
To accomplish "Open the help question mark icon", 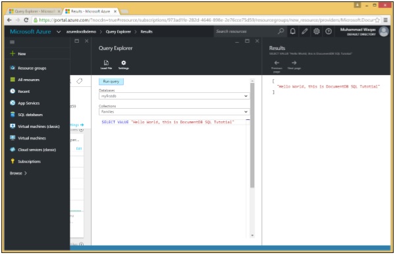I will (329, 31).
